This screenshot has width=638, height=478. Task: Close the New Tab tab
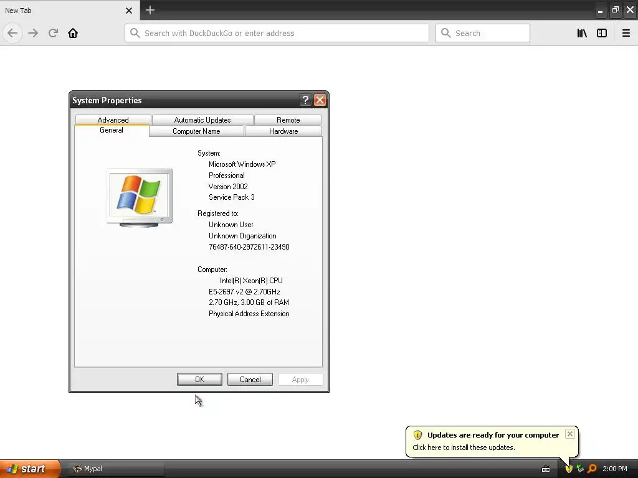pos(128,11)
